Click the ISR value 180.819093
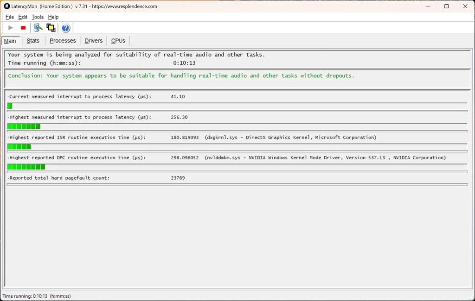Screen dimensions: 475x301 pos(185,138)
